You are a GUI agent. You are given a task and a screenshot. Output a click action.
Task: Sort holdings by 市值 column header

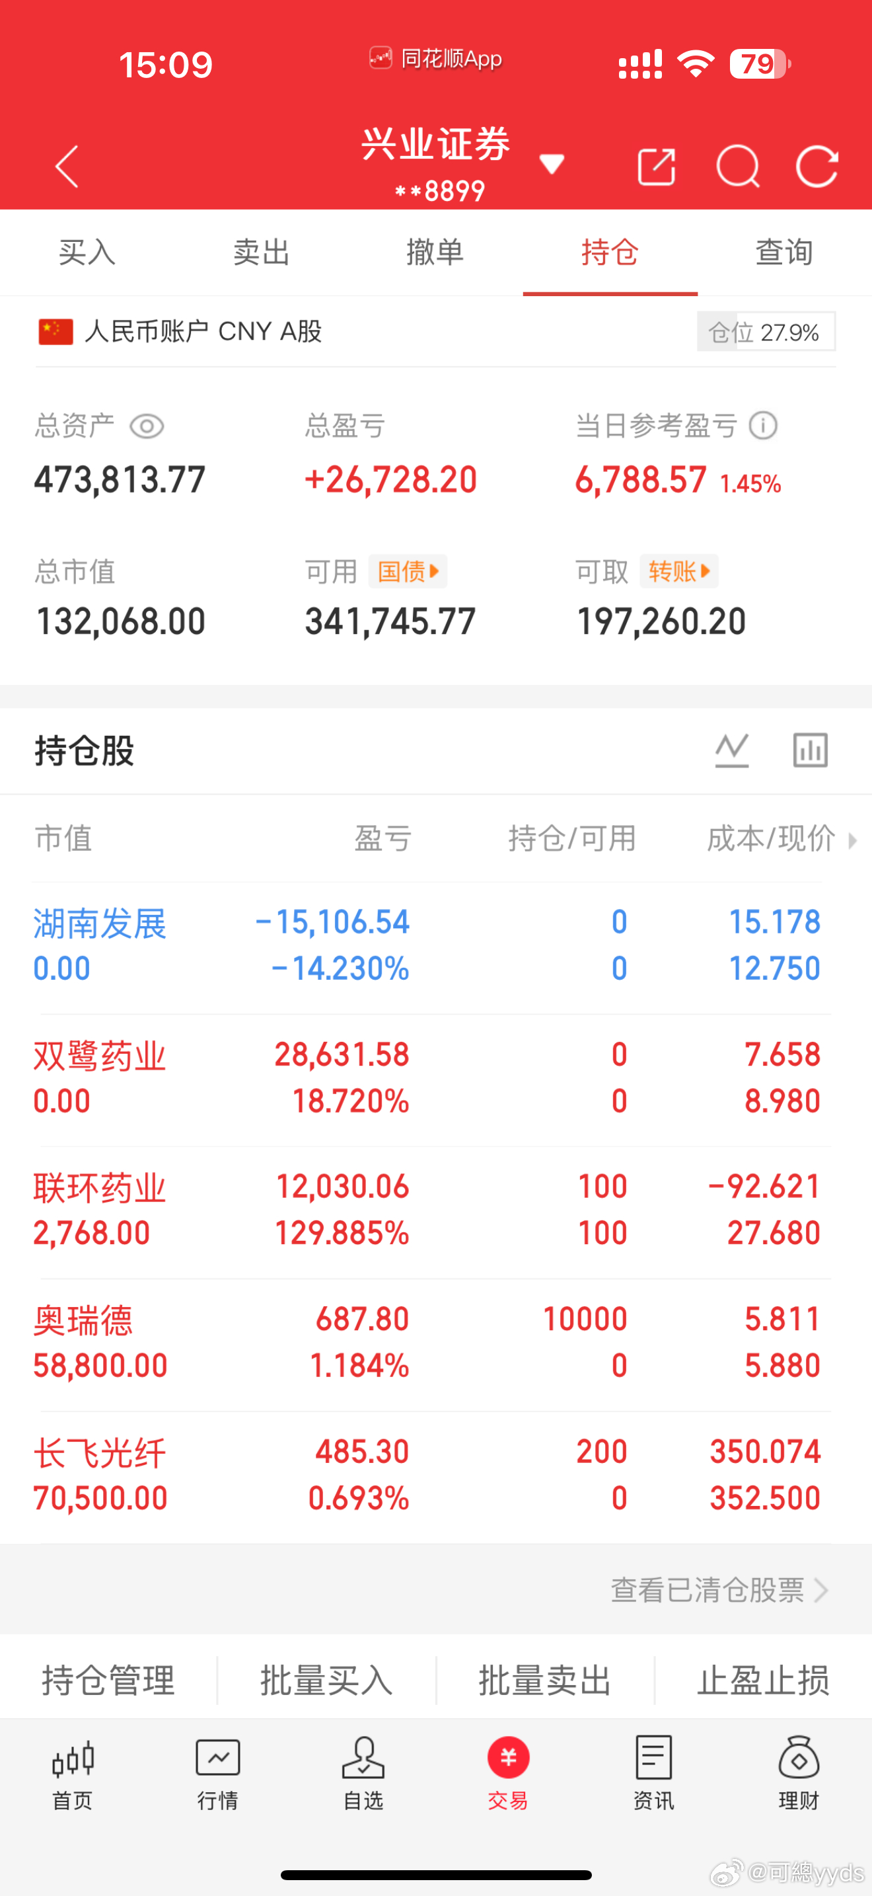coord(64,838)
